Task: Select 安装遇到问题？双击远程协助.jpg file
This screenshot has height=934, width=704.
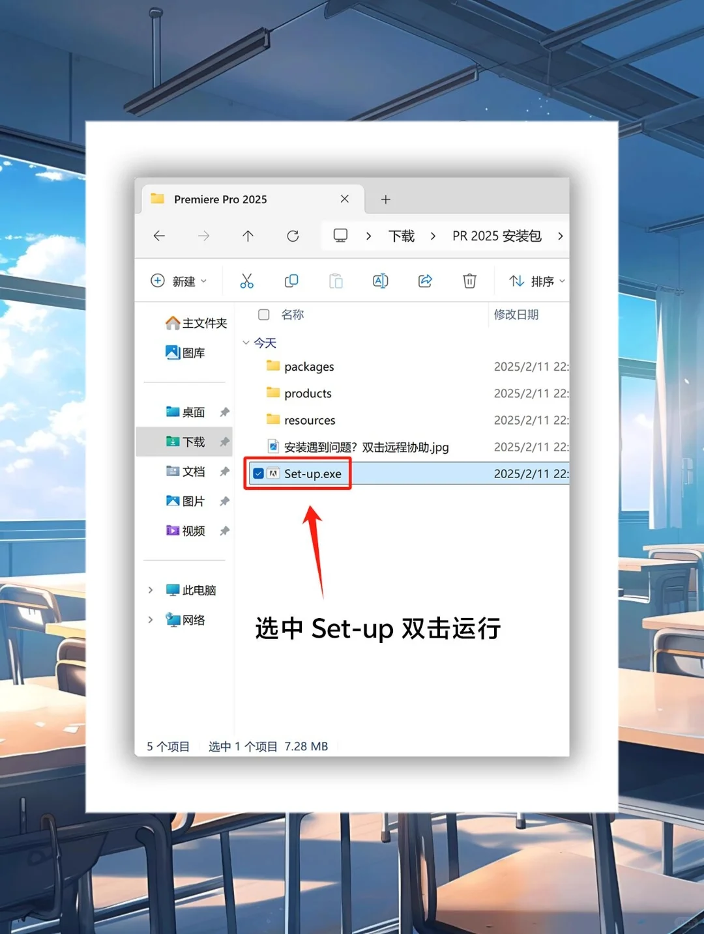Action: pyautogui.click(x=366, y=447)
